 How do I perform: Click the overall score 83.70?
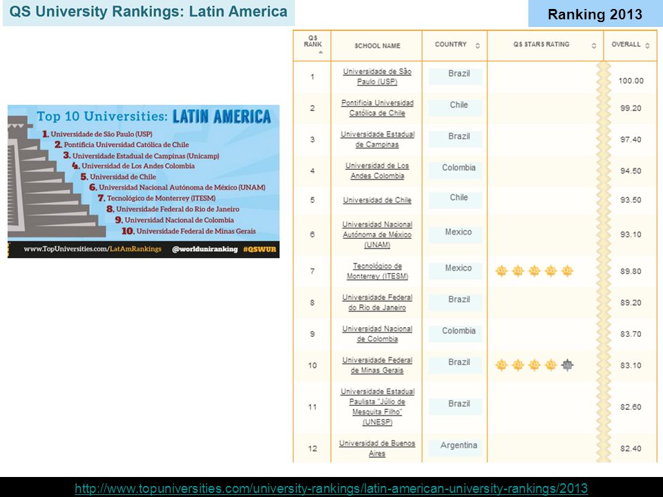631,334
